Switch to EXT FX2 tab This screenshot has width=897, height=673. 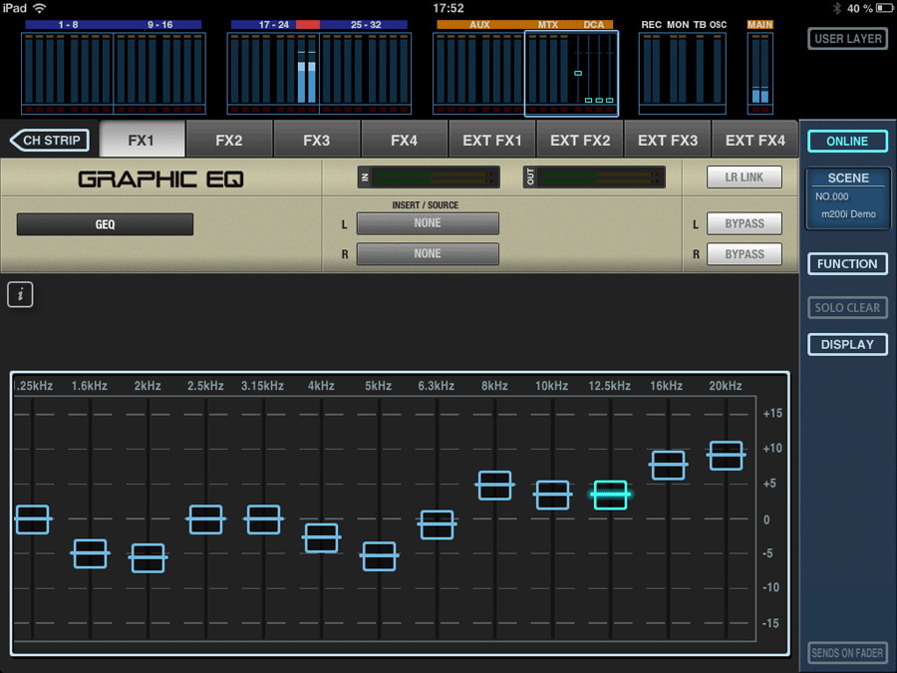tap(580, 141)
